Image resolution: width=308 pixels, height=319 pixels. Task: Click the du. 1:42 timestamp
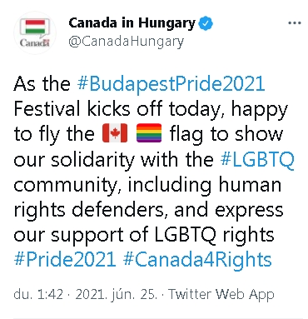pyautogui.click(x=38, y=294)
